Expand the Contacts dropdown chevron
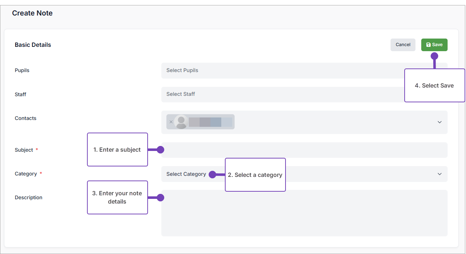The image size is (466, 254). tap(439, 122)
